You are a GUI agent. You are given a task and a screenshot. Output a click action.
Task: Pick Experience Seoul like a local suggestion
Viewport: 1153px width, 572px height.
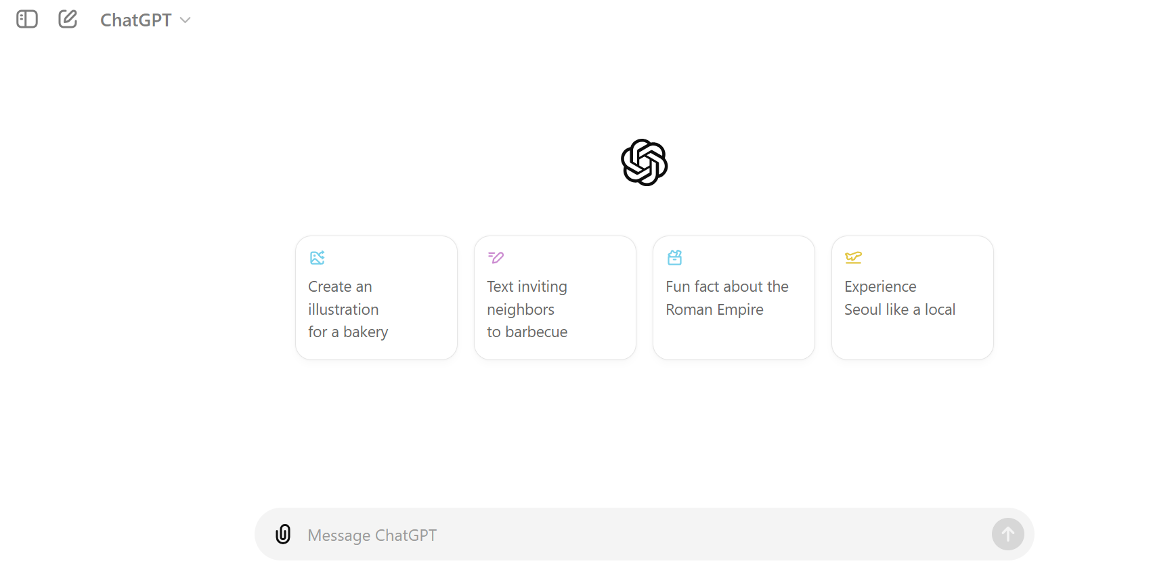913,298
